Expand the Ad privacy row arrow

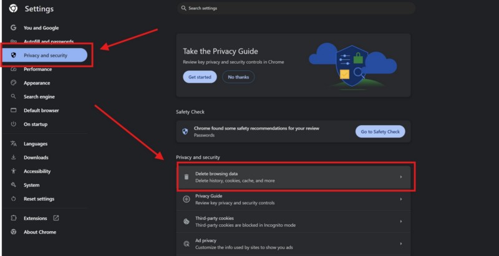point(400,244)
